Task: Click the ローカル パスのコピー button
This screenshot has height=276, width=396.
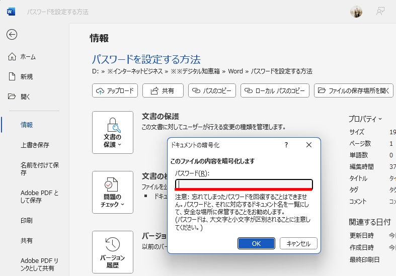Action: coord(275,90)
